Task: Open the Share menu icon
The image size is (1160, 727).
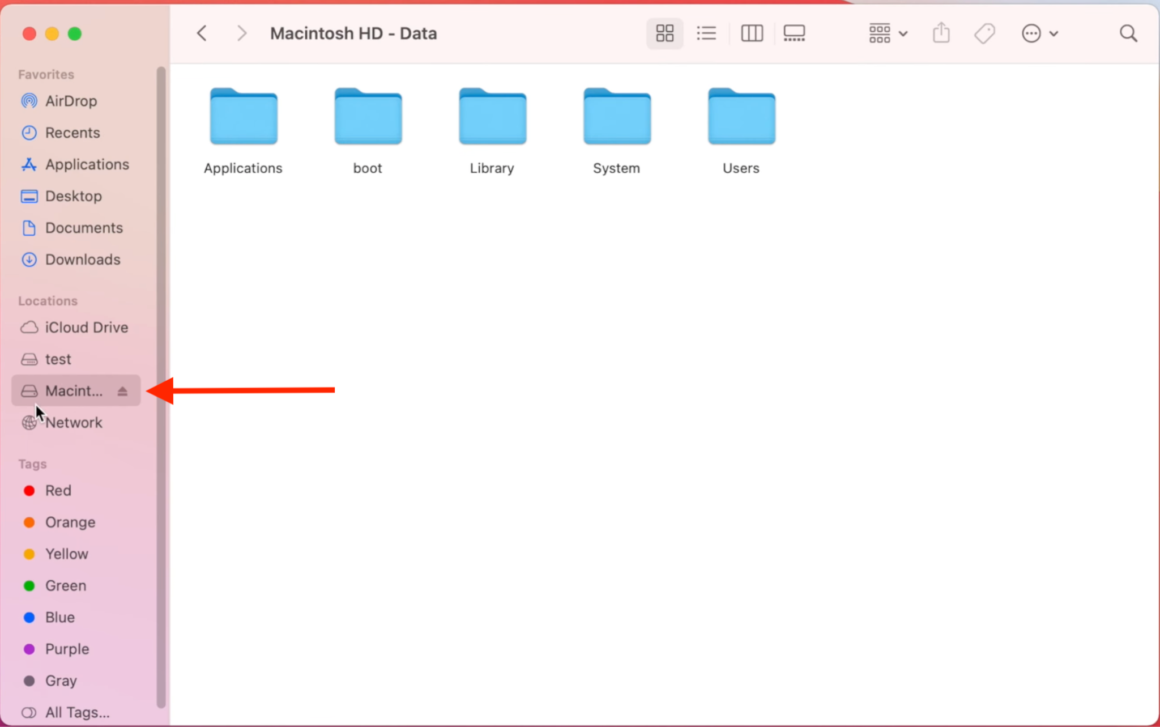Action: coord(940,33)
